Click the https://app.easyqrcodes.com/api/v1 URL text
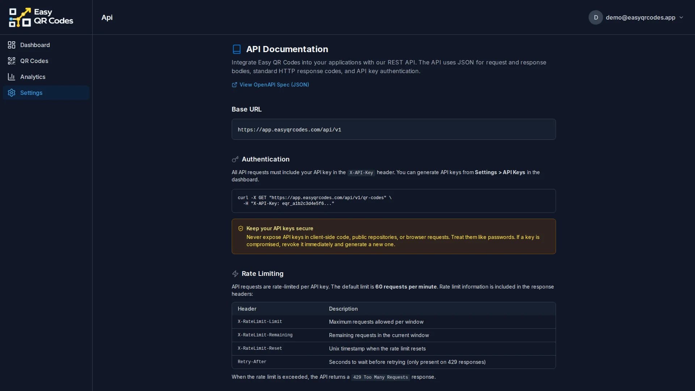695x391 pixels. pos(289,130)
